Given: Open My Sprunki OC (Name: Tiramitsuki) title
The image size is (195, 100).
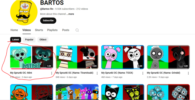Looking at the screenshot, I should pyautogui.click(x=74, y=73).
